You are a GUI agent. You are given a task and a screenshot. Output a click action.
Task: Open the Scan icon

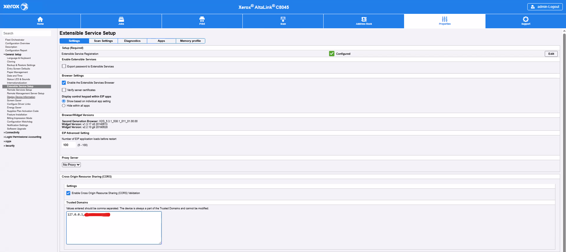[283, 19]
